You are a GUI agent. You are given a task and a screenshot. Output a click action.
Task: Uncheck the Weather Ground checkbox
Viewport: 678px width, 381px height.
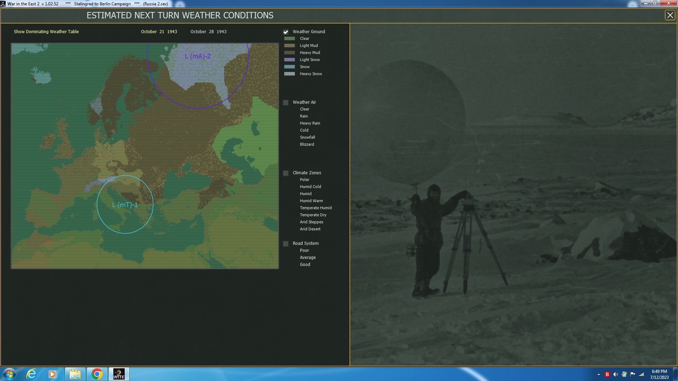click(286, 32)
